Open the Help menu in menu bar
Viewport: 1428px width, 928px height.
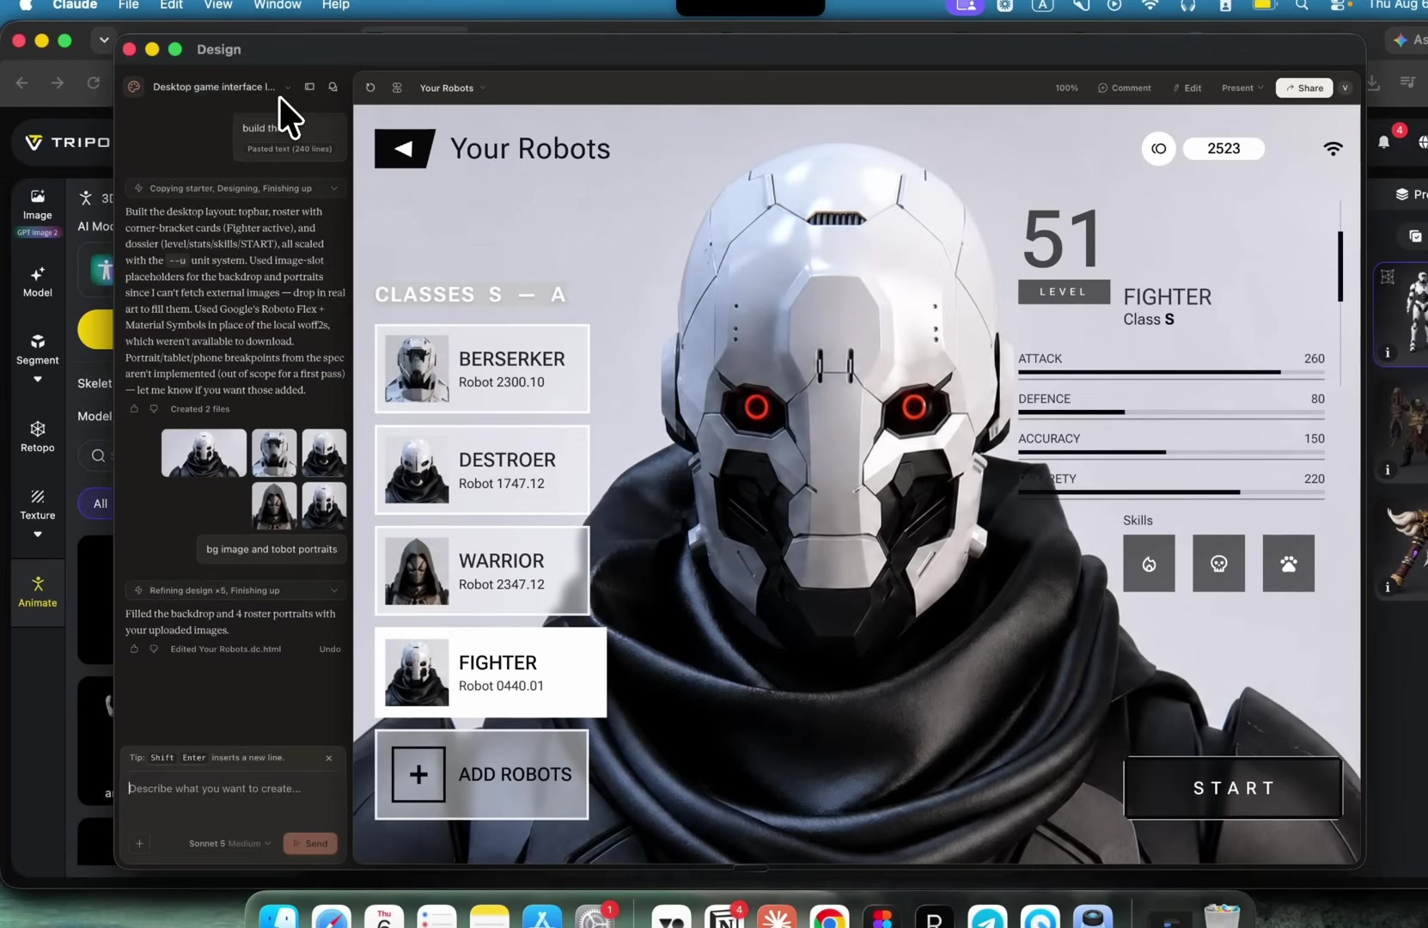(x=336, y=5)
